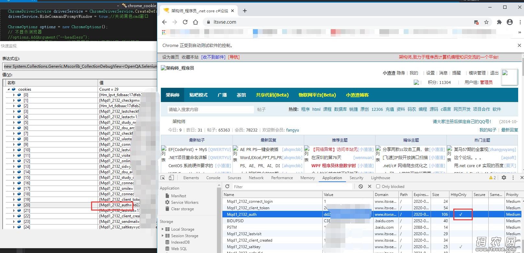Expand cookie item [24] in quick watch
Viewport: 524px width, 253px height.
point(14,227)
